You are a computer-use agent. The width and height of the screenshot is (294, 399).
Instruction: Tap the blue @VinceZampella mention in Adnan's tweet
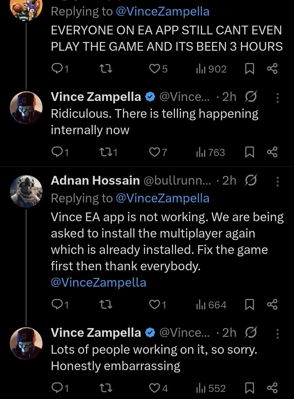tap(98, 283)
